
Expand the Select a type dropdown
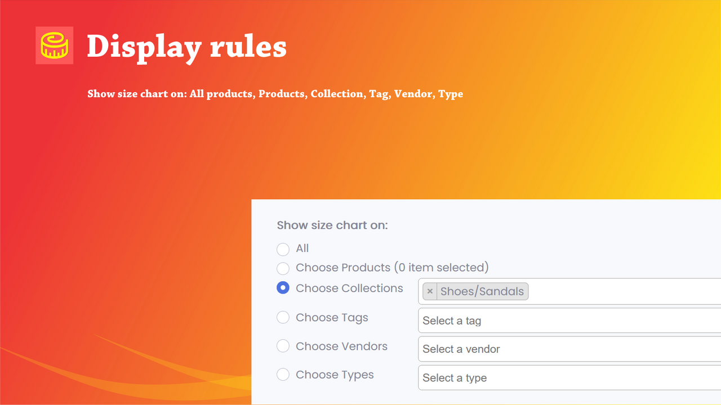point(569,378)
